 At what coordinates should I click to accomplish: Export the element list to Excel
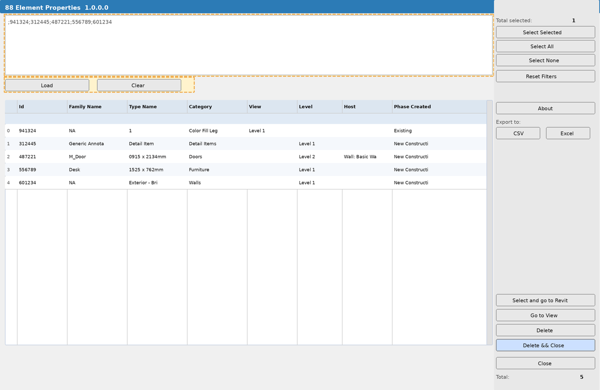[x=567, y=133]
